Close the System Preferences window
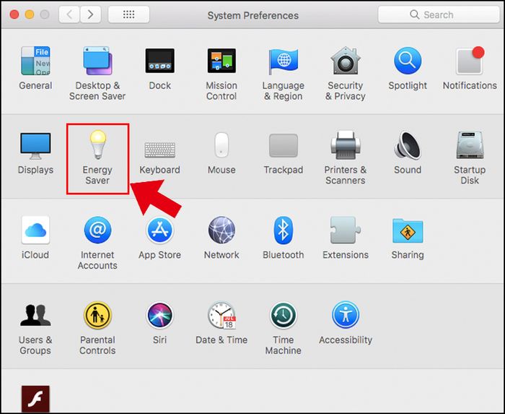The width and height of the screenshot is (505, 414). click(14, 14)
